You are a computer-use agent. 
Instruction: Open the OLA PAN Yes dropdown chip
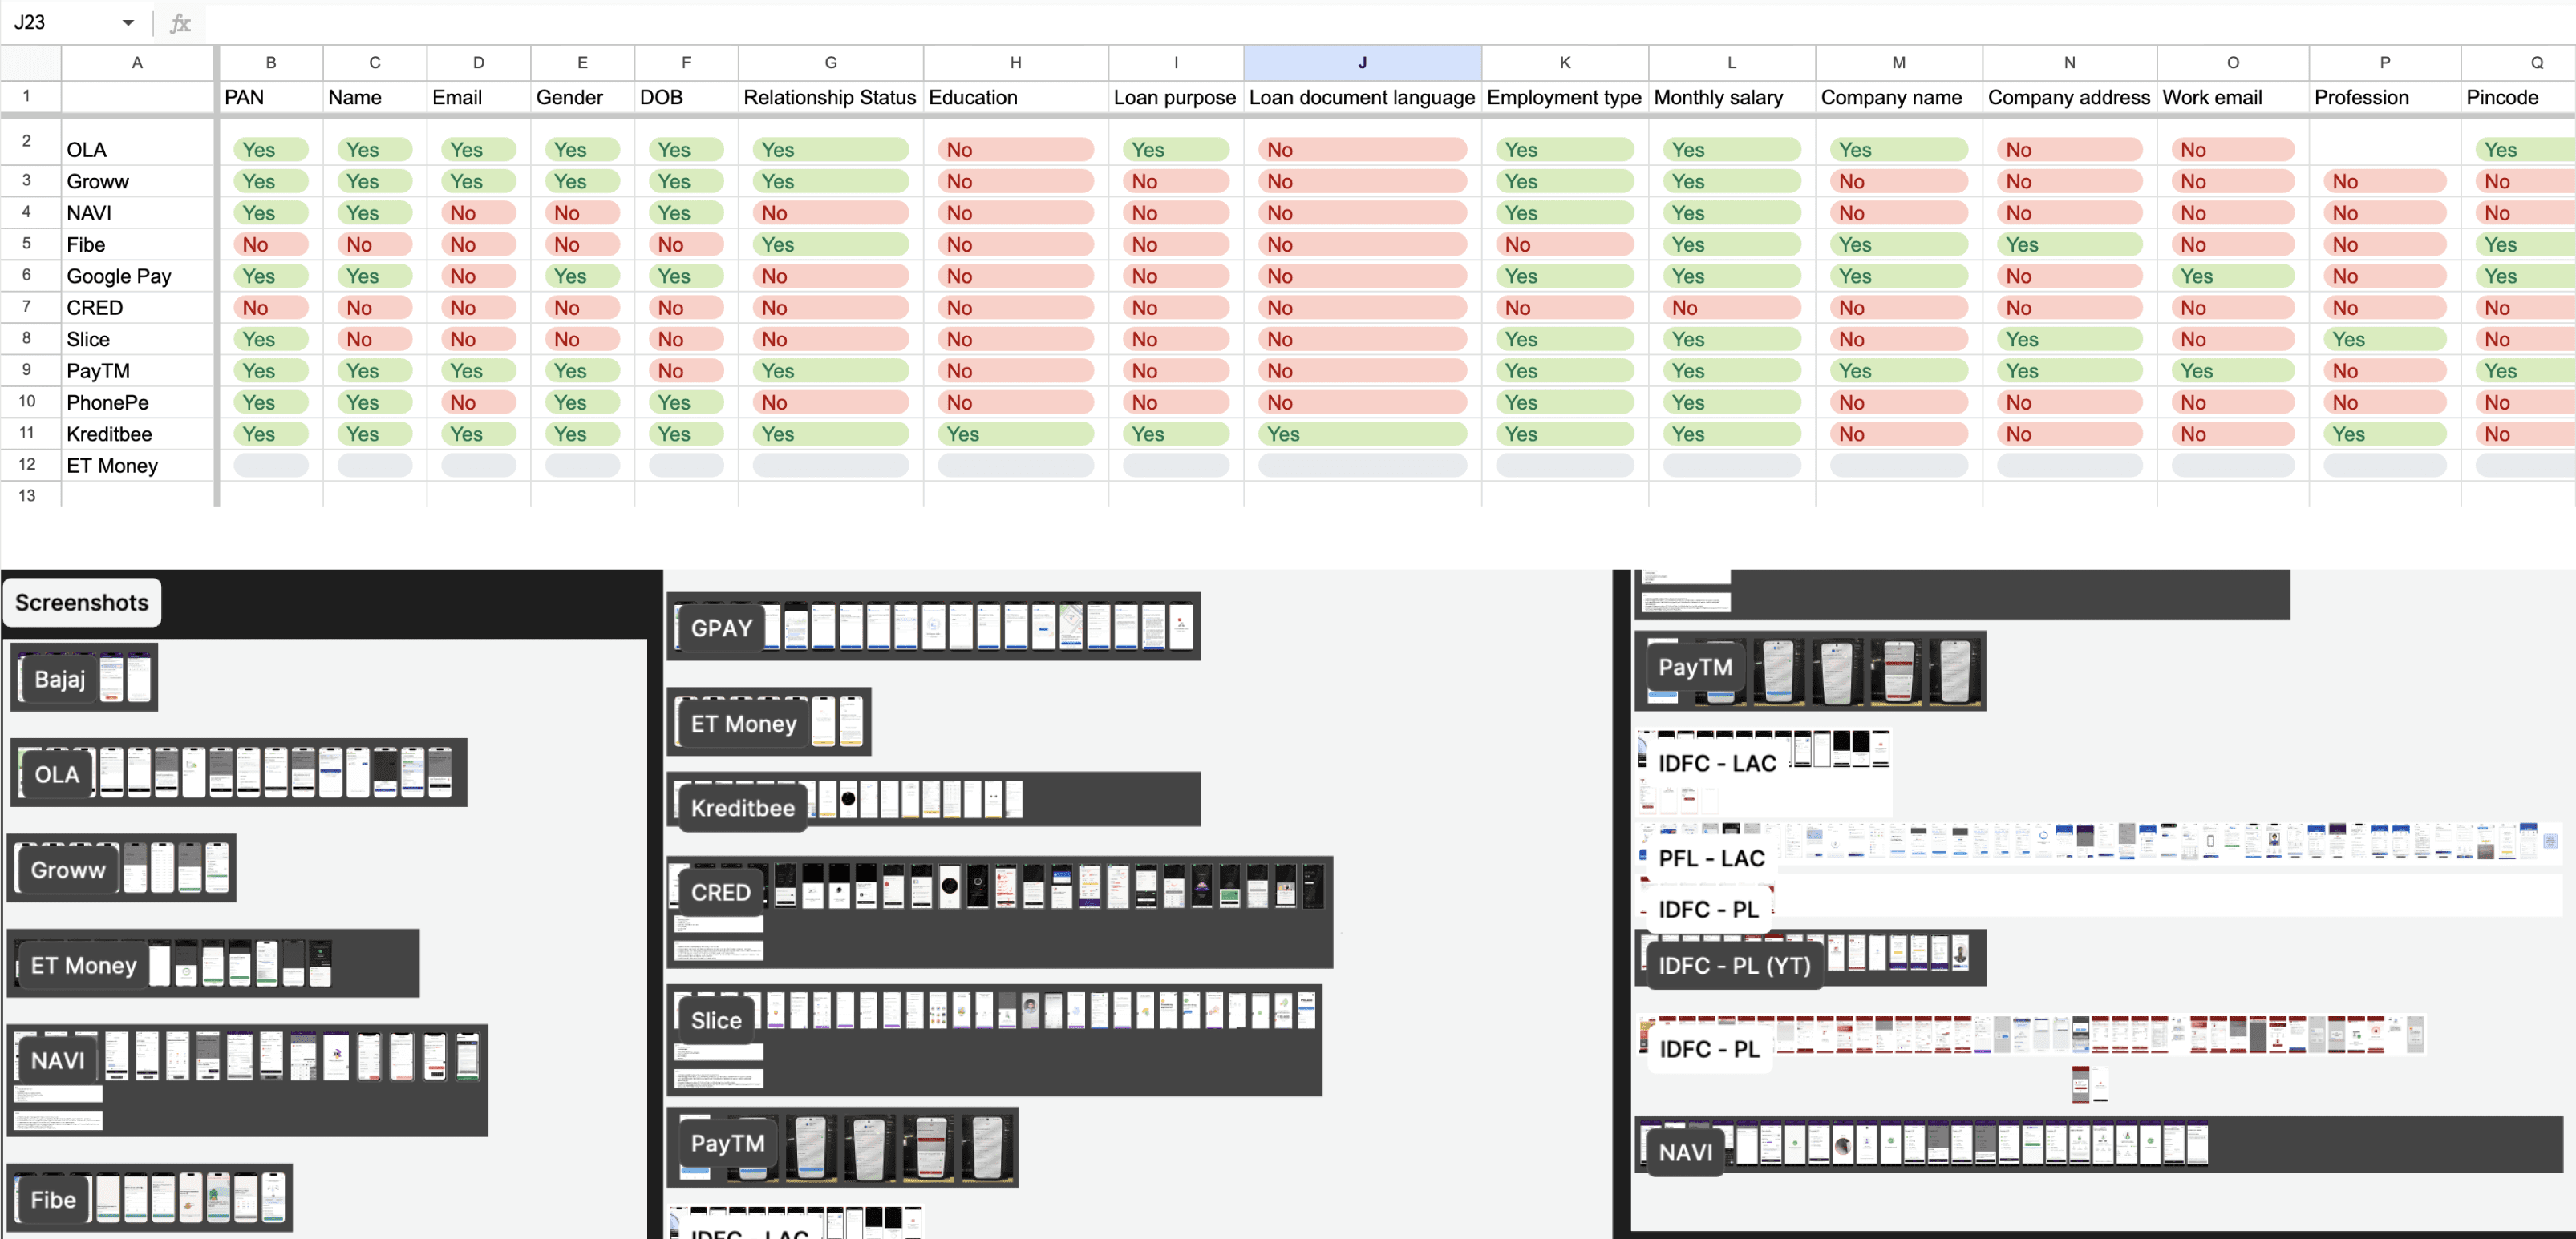(270, 150)
